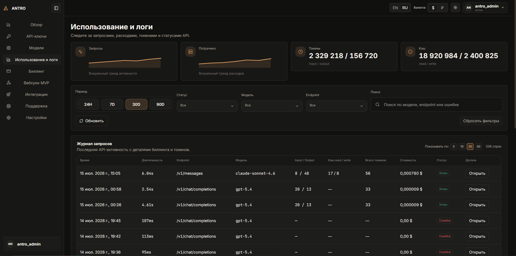Image resolution: width=516 pixels, height=256 pixels.
Task: Expand the Модель filter dropdown
Action: (272, 106)
